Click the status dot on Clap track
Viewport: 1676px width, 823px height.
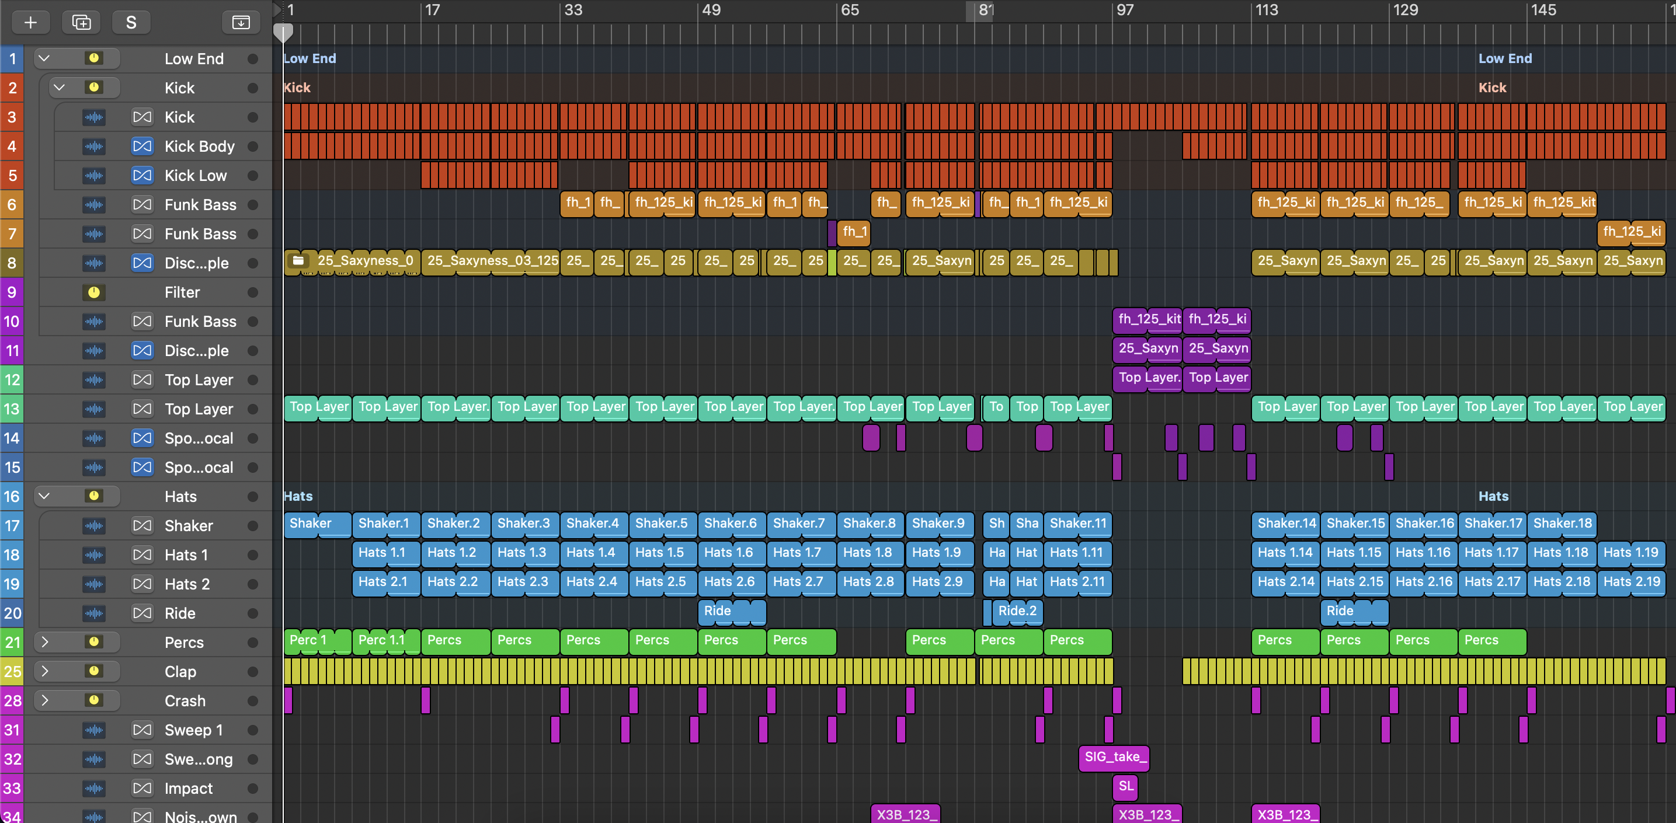[x=253, y=671]
